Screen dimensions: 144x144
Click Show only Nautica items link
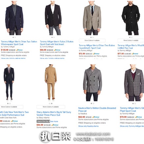coord(88,126)
